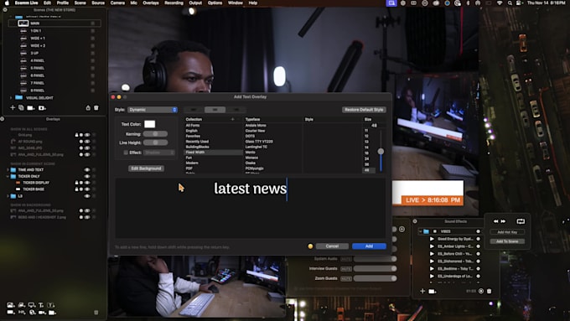The image size is (570, 321).
Task: Add a new scene with plus icon
Action: [x=13, y=107]
